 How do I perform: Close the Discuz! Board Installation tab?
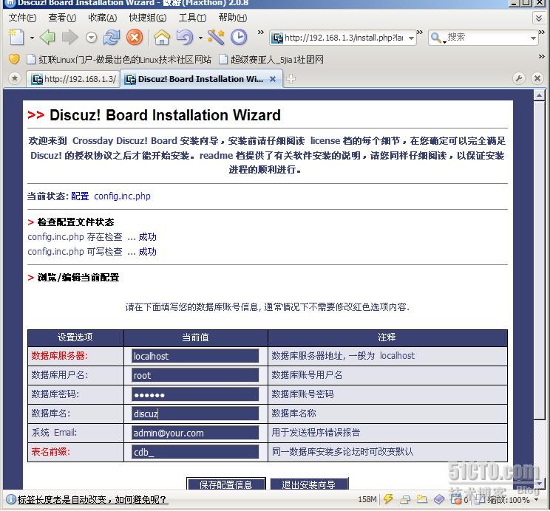click(273, 79)
